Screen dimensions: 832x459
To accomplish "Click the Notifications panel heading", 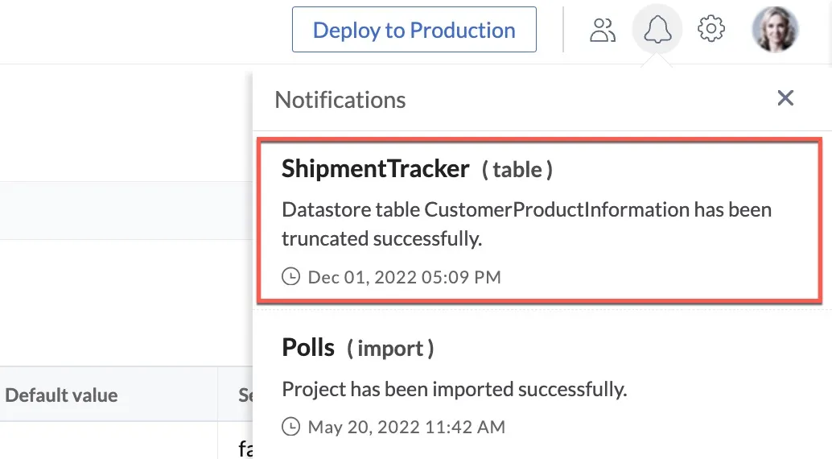I will [340, 100].
